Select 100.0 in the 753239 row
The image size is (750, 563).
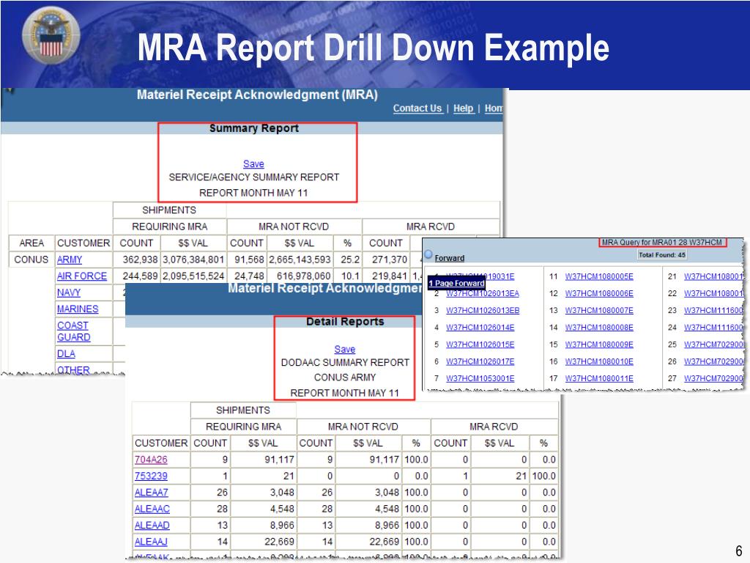coord(544,476)
